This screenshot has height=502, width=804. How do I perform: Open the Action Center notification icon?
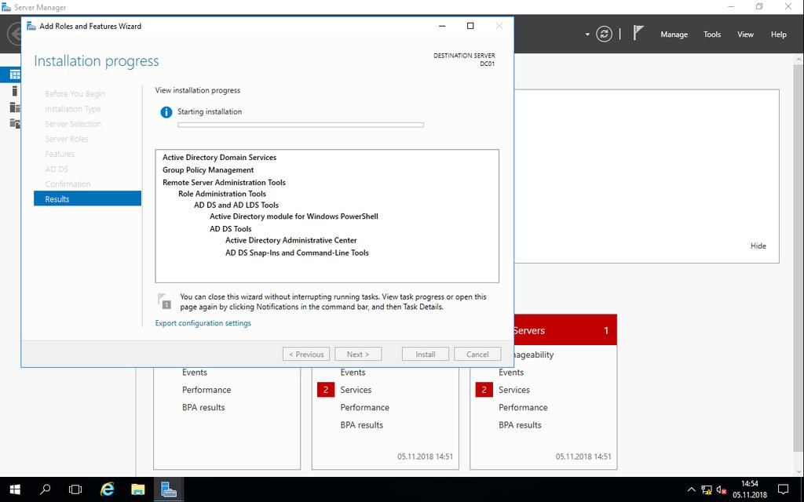click(783, 489)
